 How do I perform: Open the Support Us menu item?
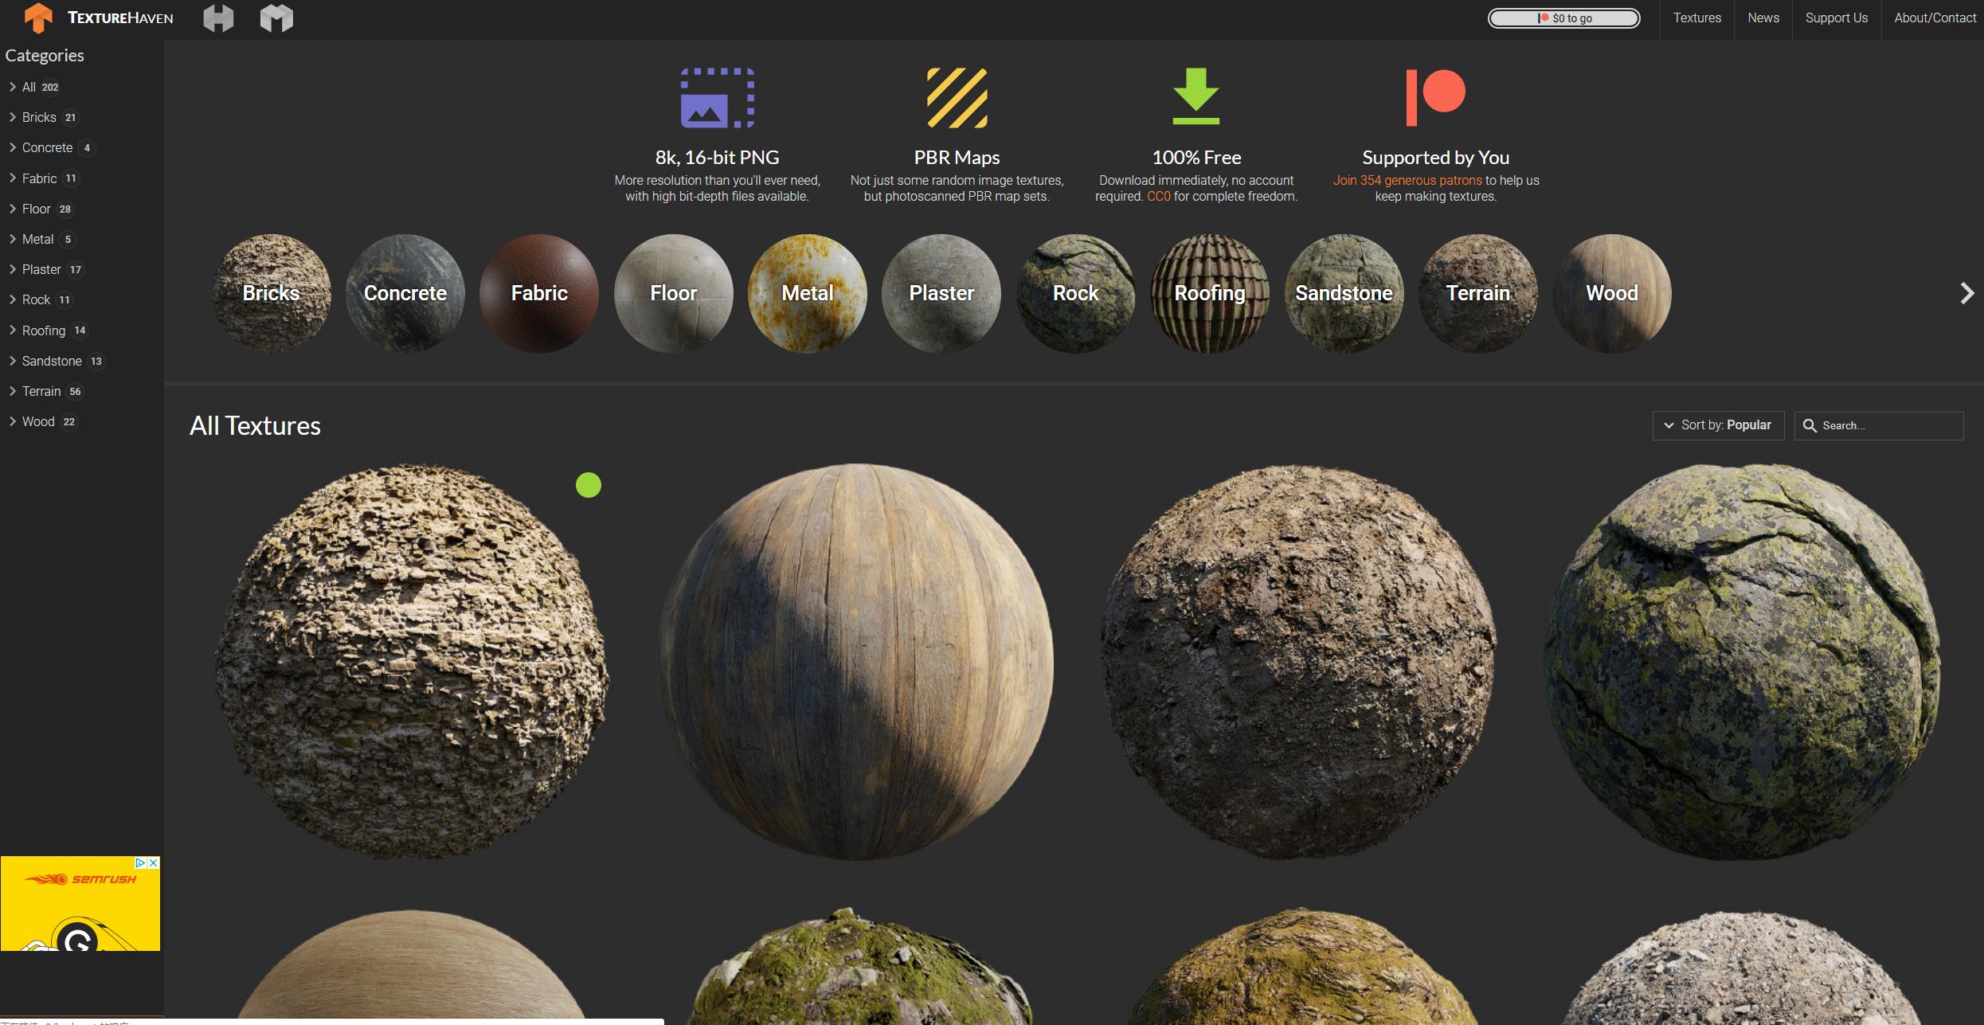click(x=1836, y=18)
